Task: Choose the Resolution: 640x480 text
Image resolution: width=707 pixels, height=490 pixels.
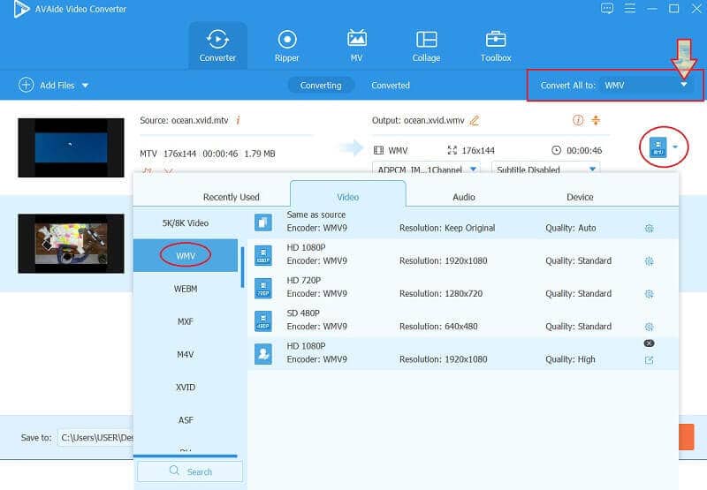Action: tap(438, 327)
